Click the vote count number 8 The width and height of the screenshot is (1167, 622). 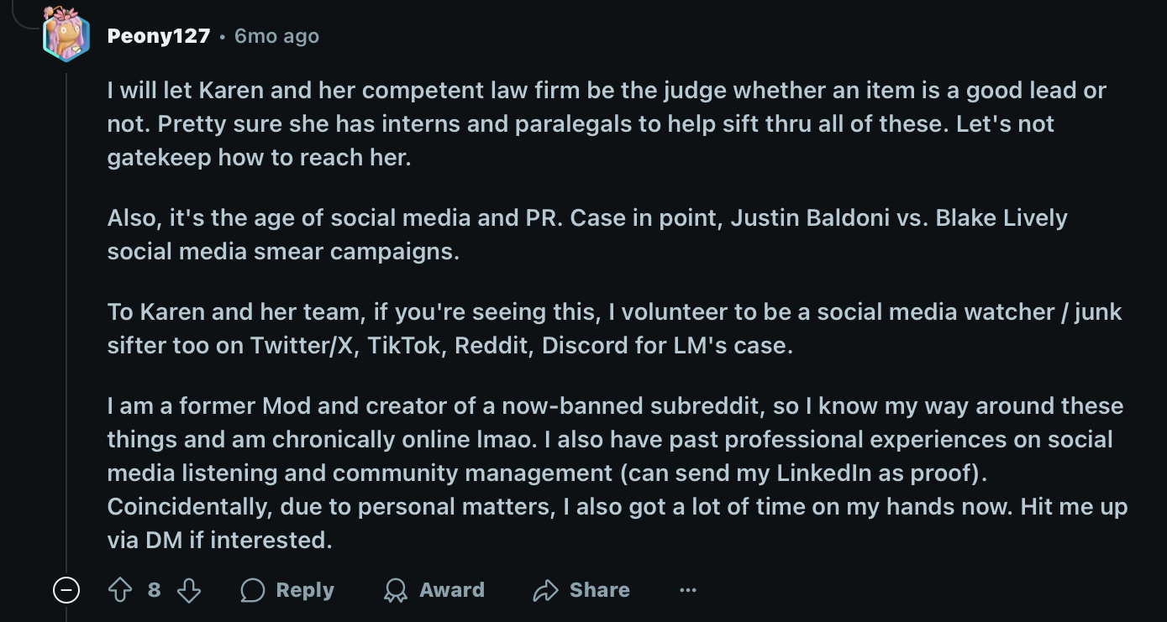pos(155,590)
